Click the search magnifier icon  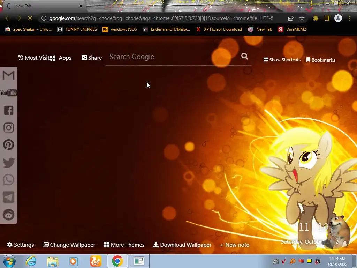point(244,56)
